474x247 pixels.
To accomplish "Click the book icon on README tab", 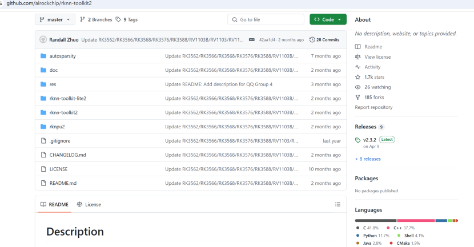I will click(43, 204).
